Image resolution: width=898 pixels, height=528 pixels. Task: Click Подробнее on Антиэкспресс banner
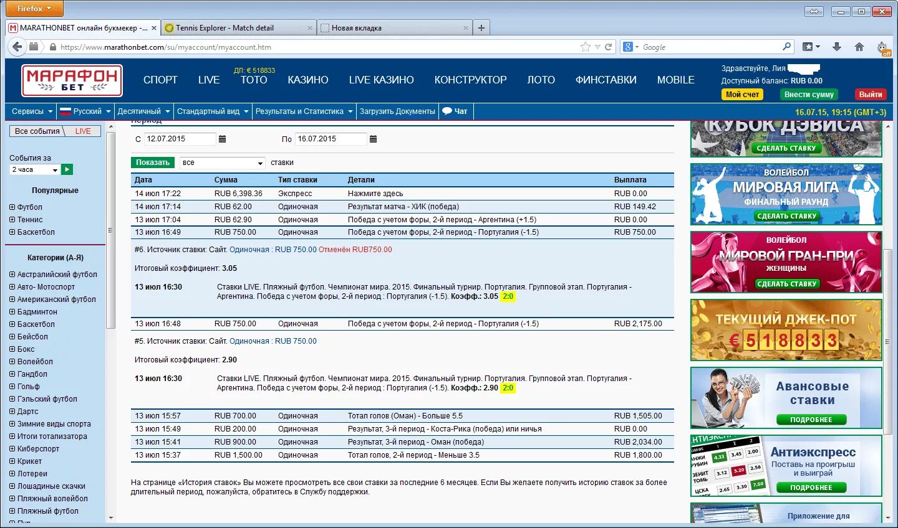pyautogui.click(x=811, y=488)
